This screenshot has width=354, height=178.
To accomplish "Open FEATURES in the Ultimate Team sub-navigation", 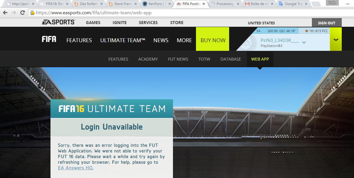I will coord(118,59).
